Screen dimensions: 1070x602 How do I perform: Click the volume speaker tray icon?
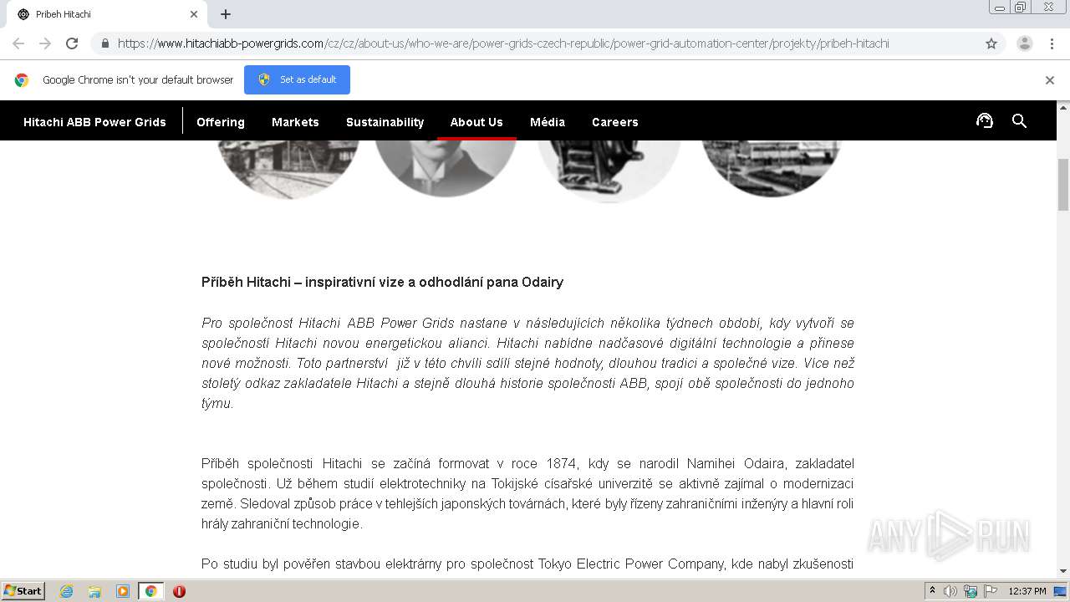[950, 591]
